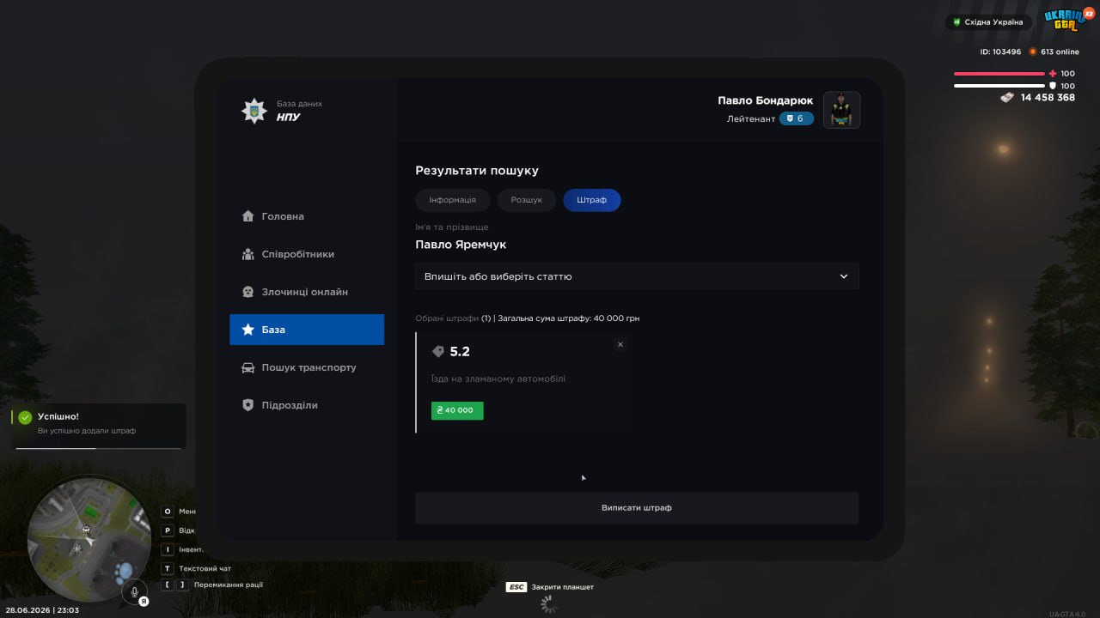Click the house icon beside Головна
The height and width of the screenshot is (618, 1100).
pyautogui.click(x=247, y=216)
